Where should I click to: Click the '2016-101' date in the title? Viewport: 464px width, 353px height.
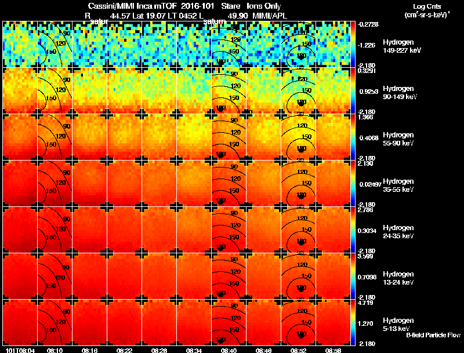[197, 6]
